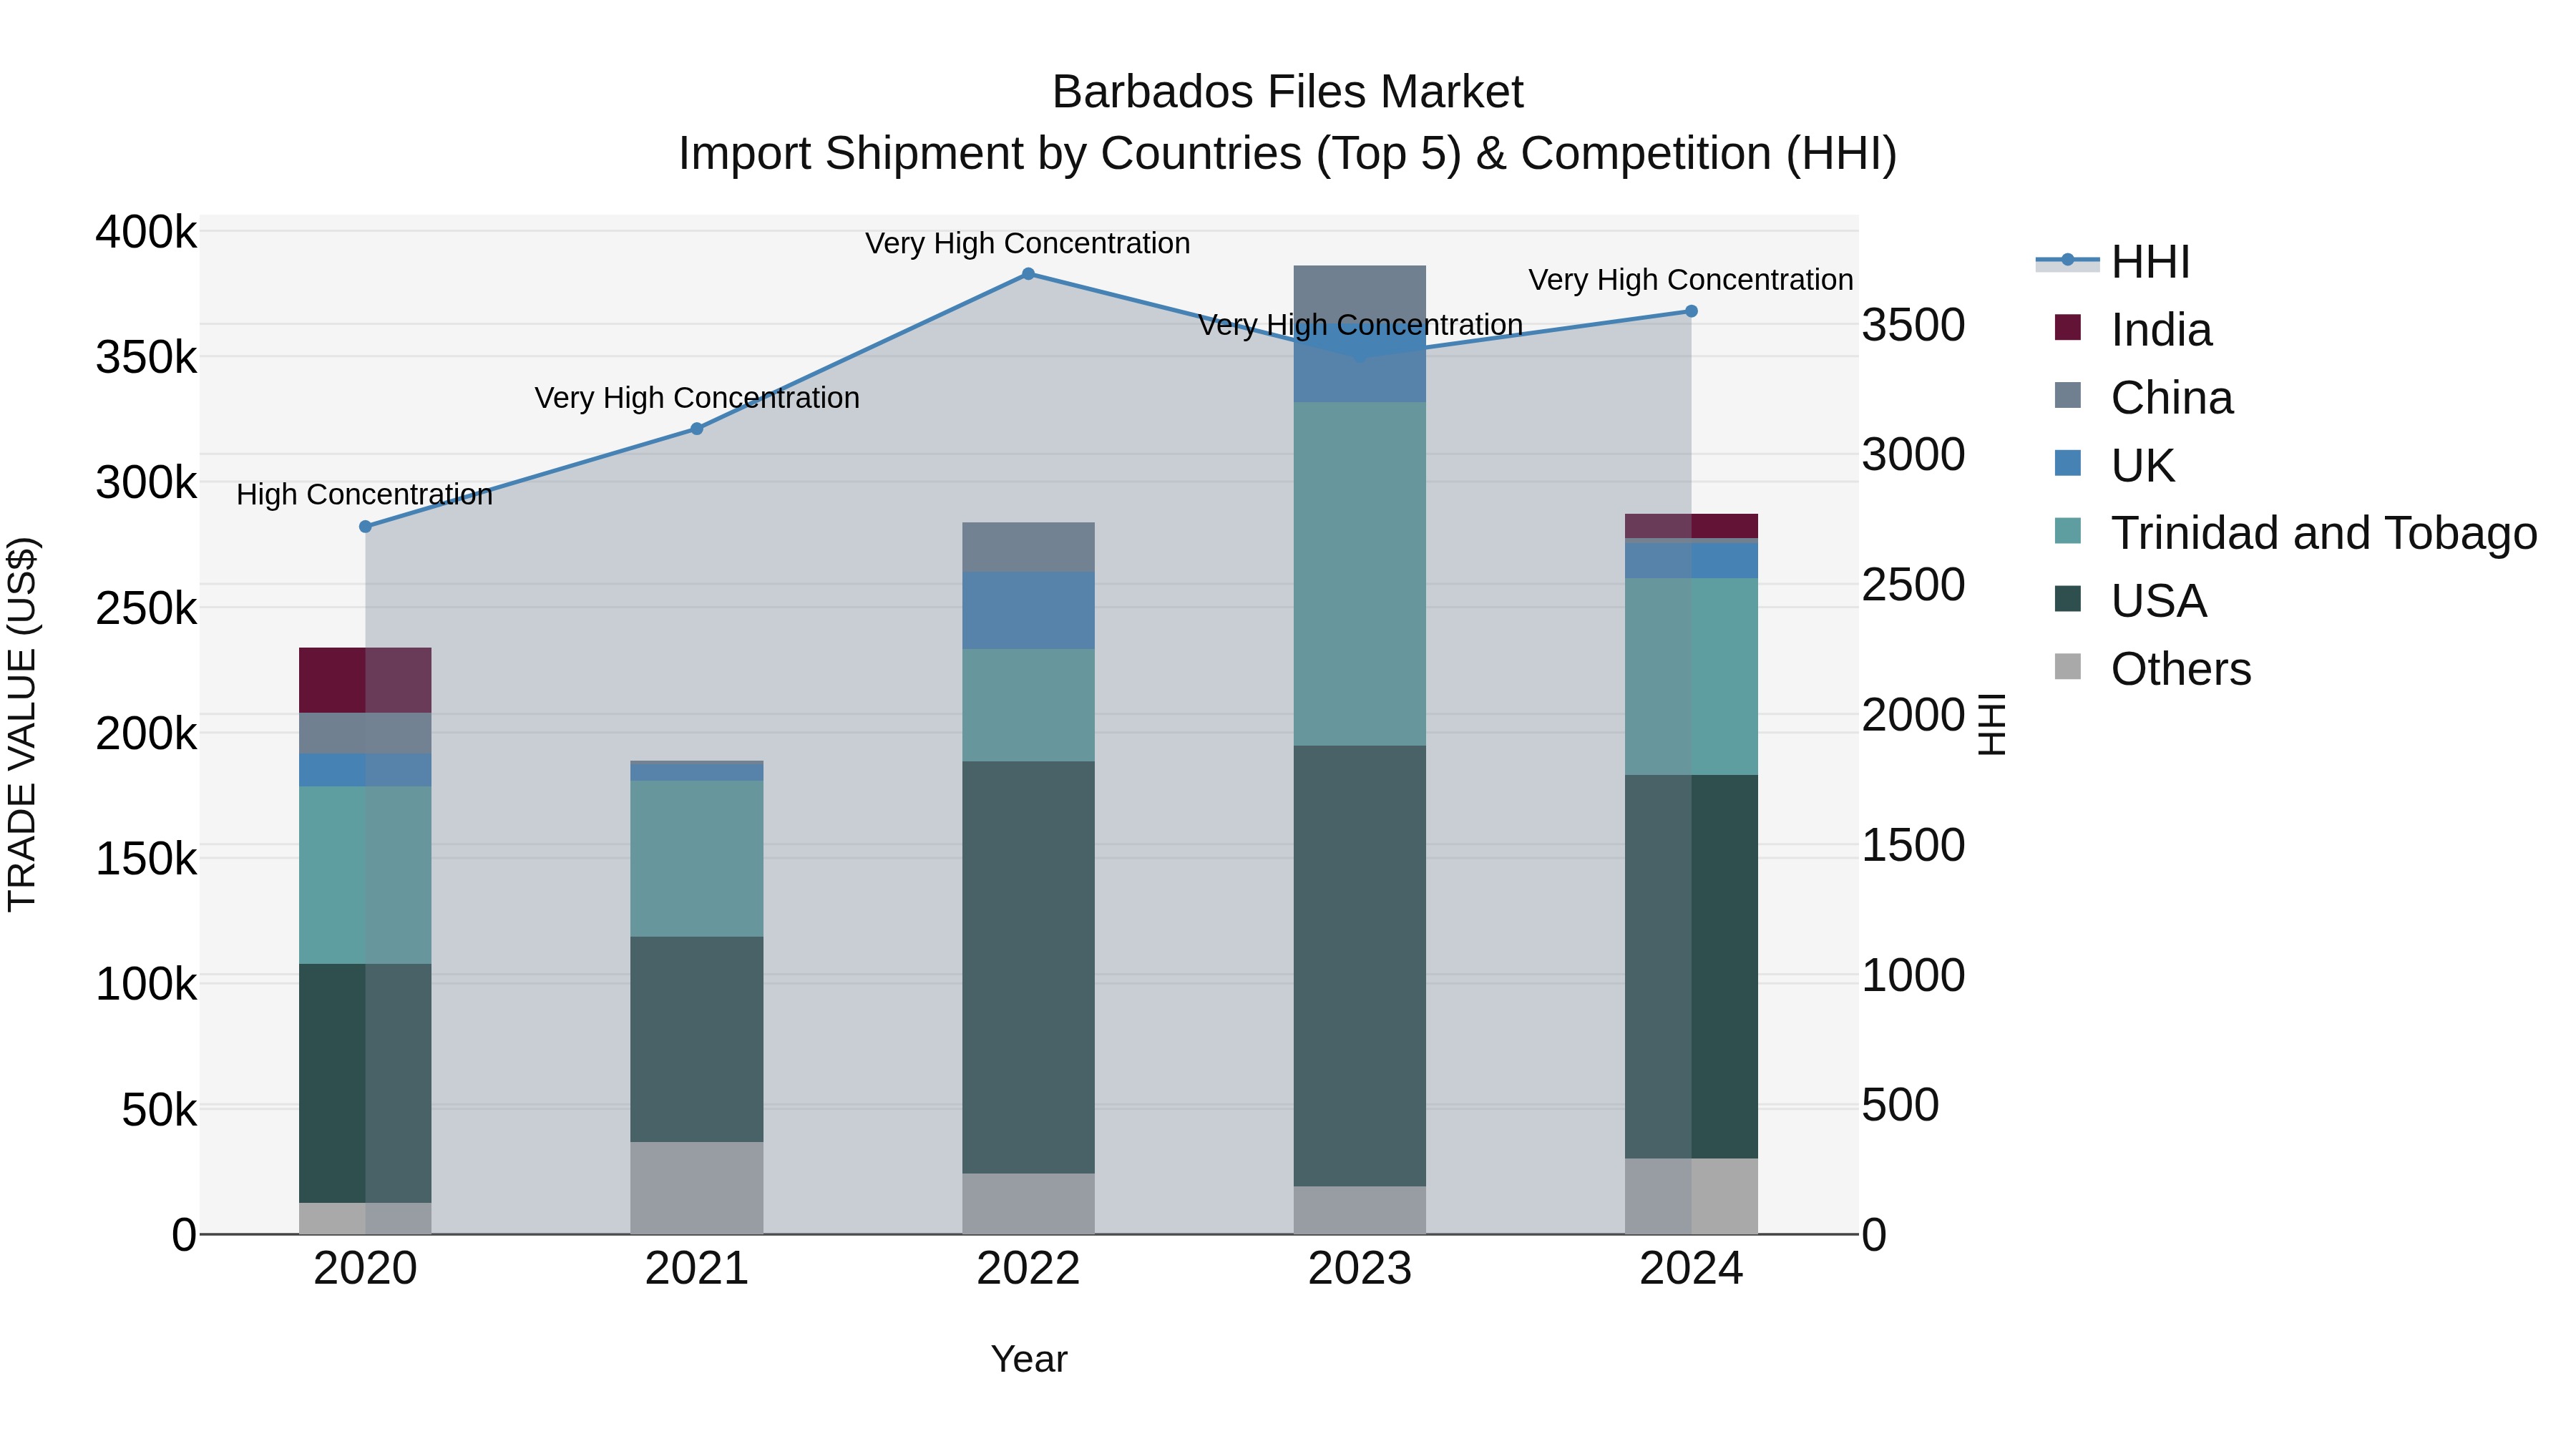Click the rotated HHI right axis title
This screenshot has height=1449, width=2576.
[1992, 724]
